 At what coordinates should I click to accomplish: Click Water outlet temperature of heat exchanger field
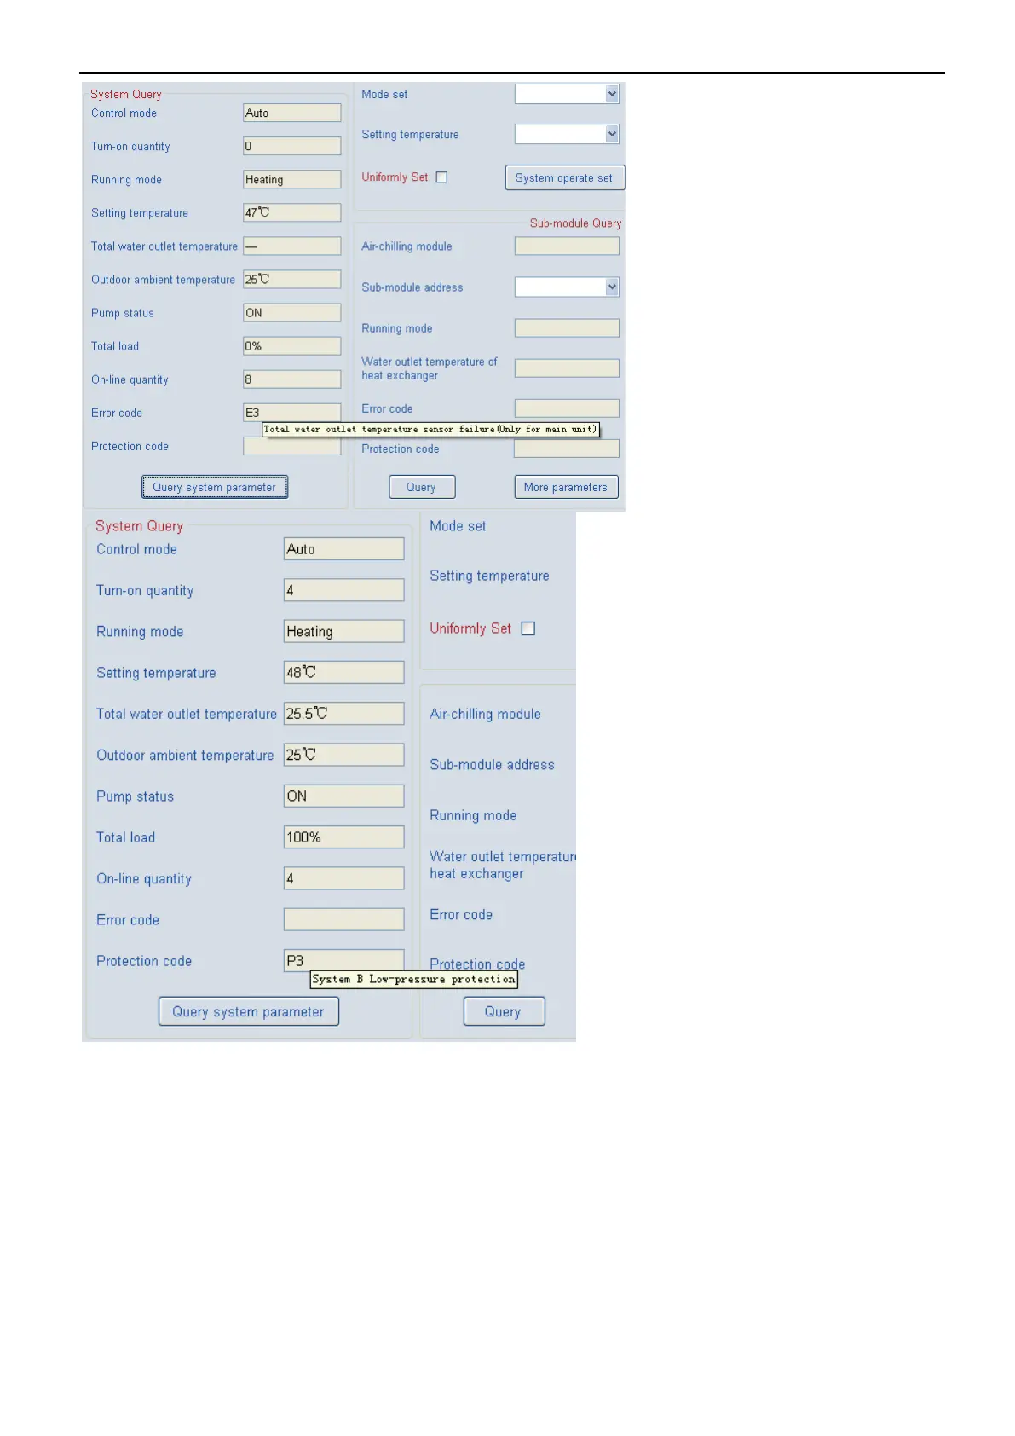point(567,368)
